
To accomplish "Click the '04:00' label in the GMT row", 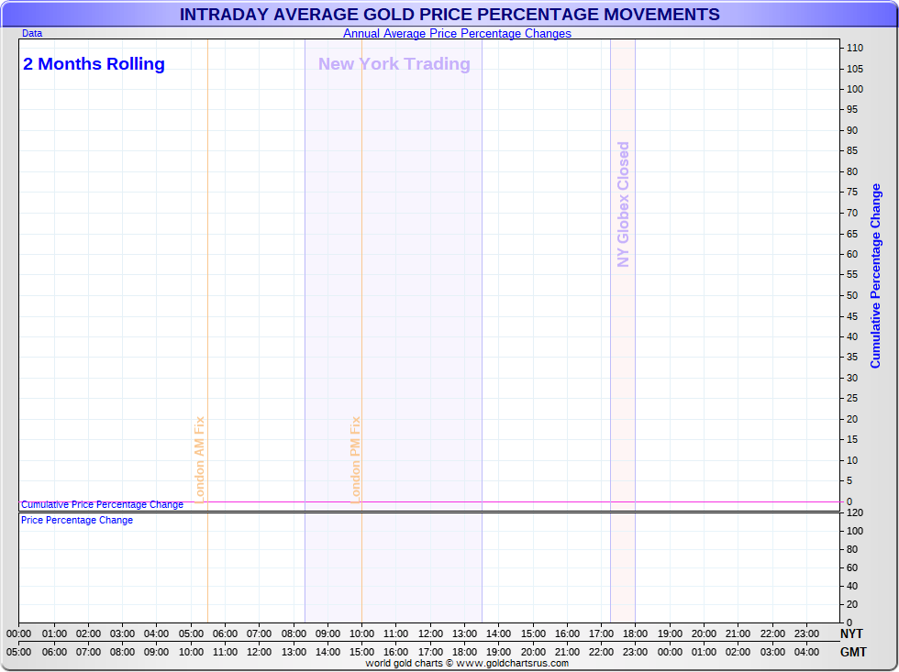I will [x=806, y=652].
